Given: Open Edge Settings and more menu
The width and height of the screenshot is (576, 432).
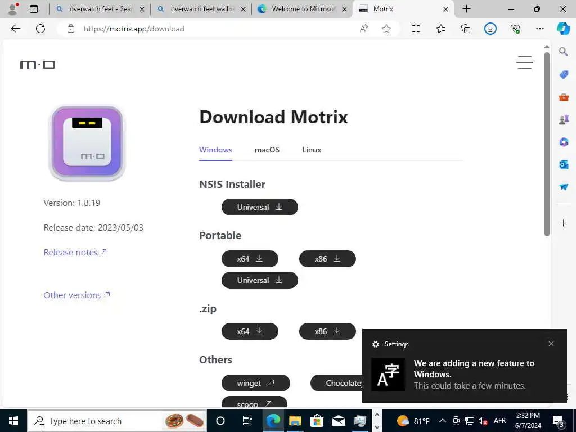Looking at the screenshot, I should tap(539, 29).
